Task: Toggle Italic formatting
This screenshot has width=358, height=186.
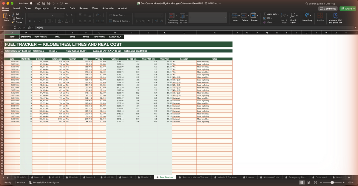Action: pyautogui.click(x=35, y=21)
